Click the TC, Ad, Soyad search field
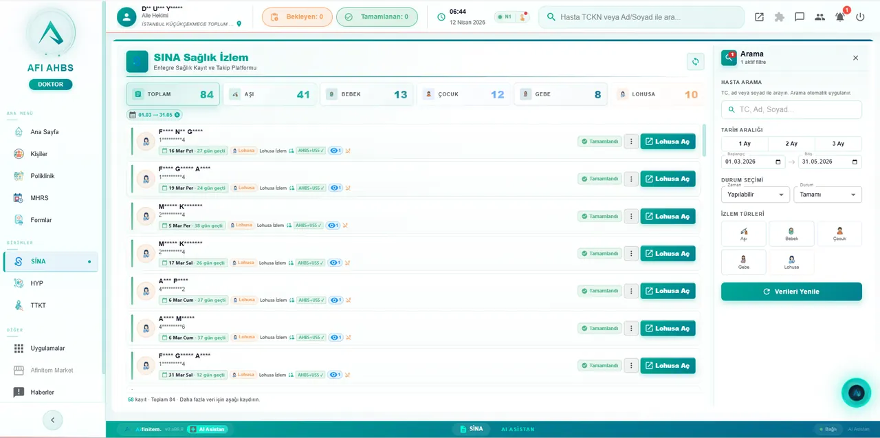Screen dimensions: 880x438 click(x=791, y=110)
